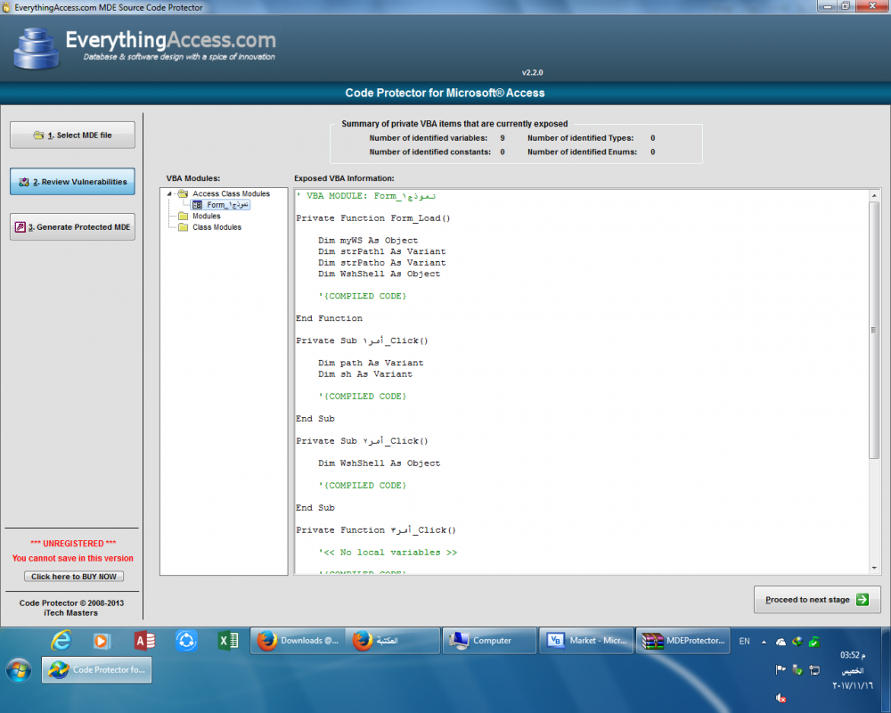Click the green arrow on Proceed button
Image resolution: width=891 pixels, height=713 pixels.
(862, 599)
